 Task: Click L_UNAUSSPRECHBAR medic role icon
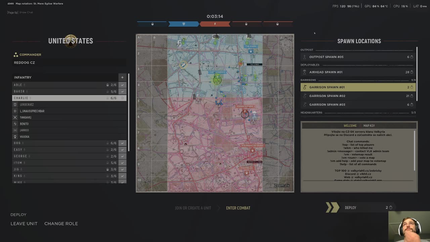pos(15,111)
